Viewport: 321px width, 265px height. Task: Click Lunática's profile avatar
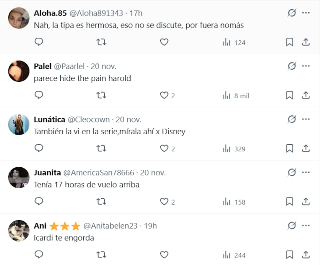click(x=19, y=124)
